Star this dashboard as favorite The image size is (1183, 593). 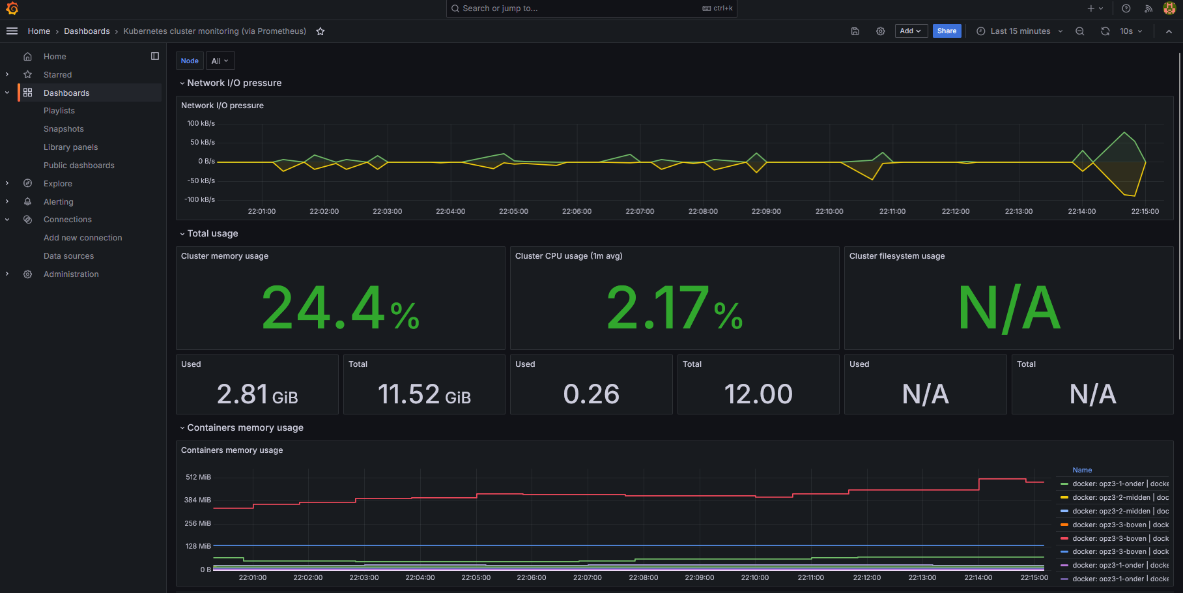[x=321, y=31]
